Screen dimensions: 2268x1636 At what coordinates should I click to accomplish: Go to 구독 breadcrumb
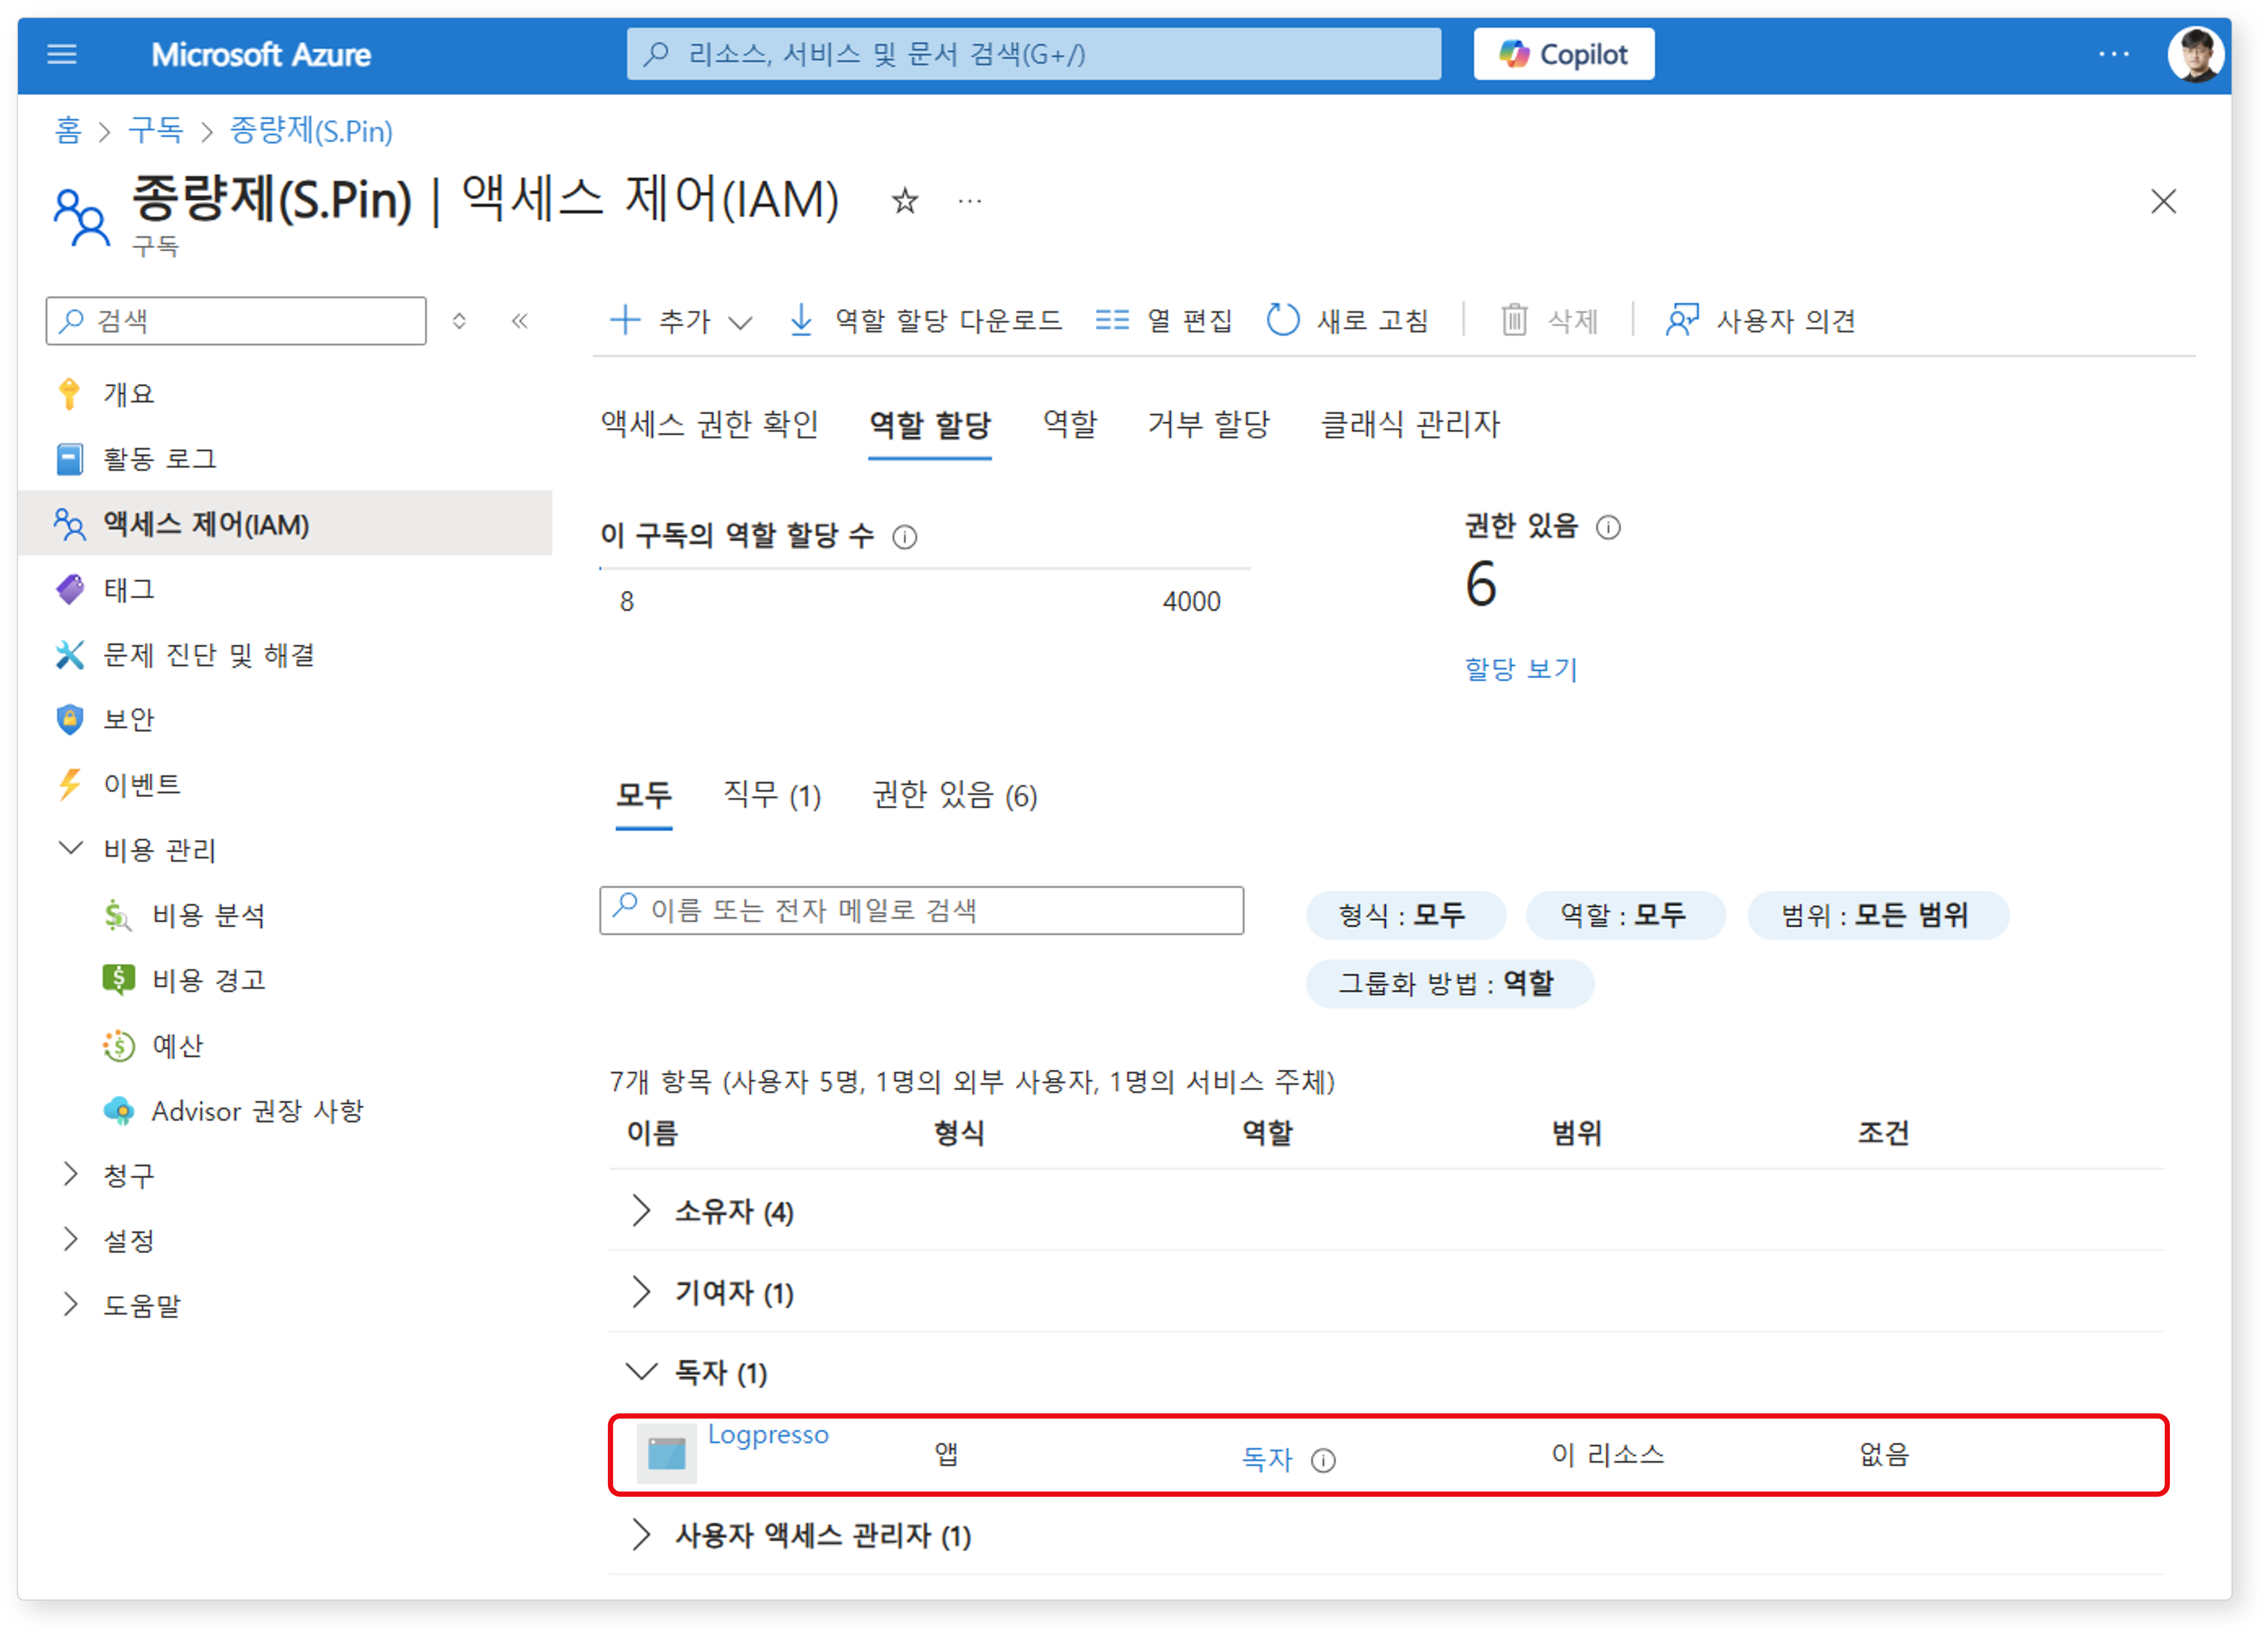(x=155, y=131)
